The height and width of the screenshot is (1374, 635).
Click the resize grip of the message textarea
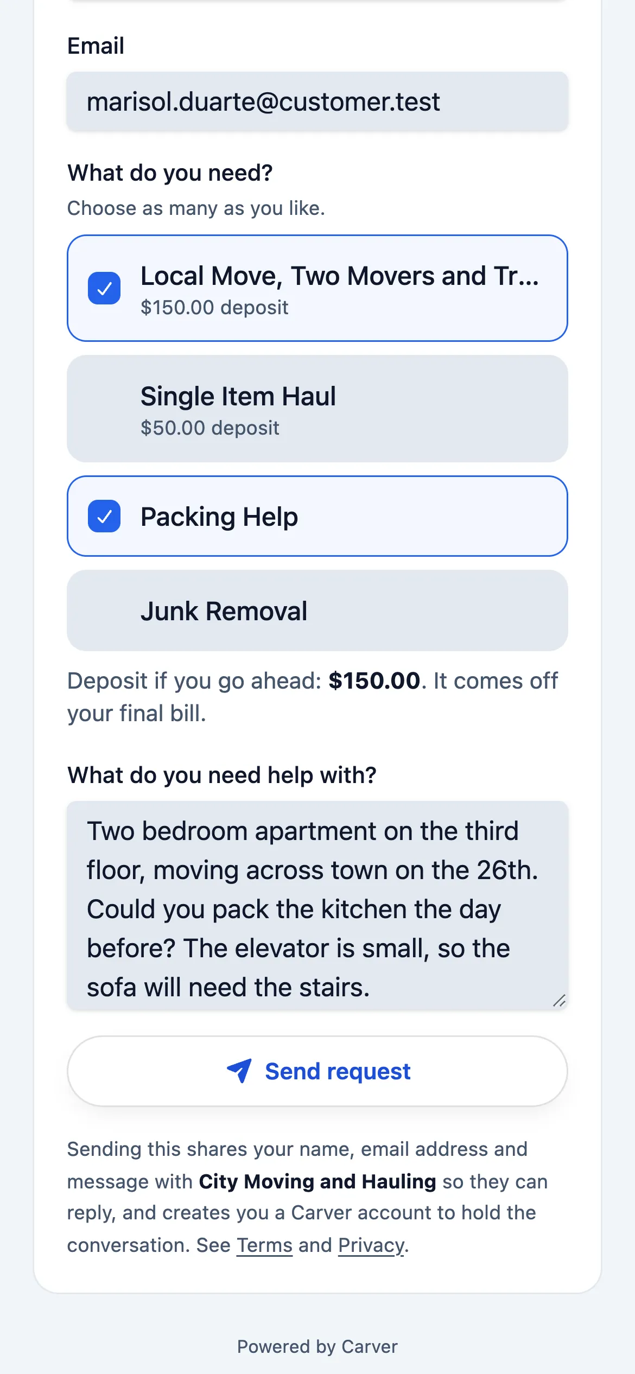coord(559,1001)
